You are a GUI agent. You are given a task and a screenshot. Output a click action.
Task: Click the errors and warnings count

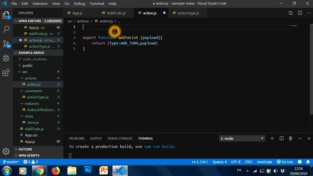(30, 162)
